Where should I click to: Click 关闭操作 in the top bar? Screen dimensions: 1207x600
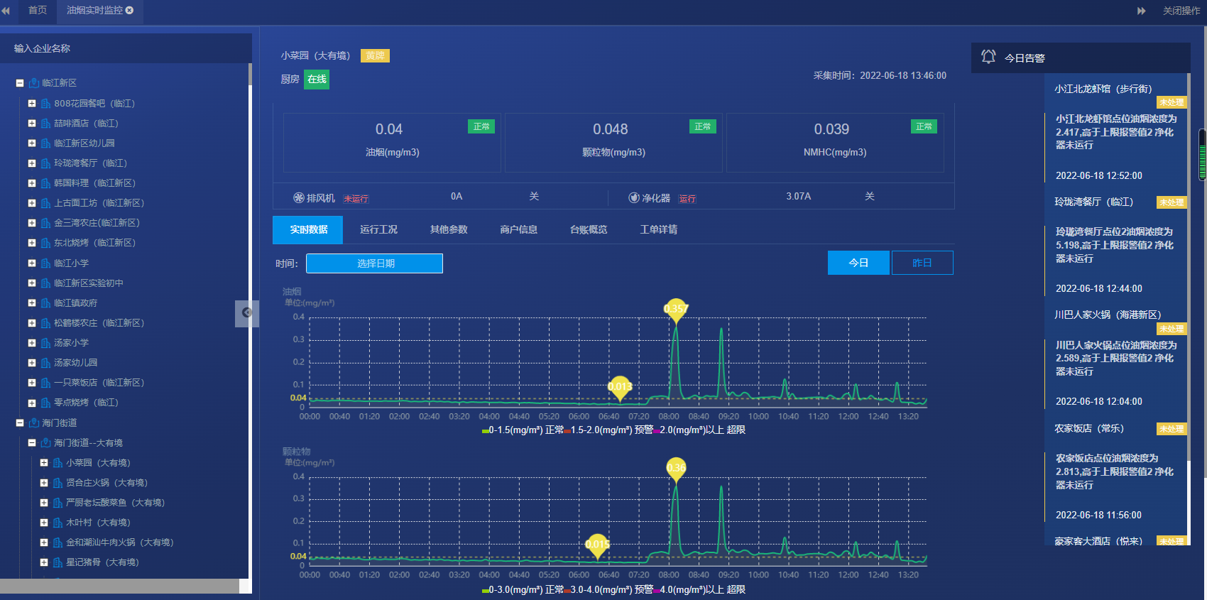(1181, 11)
